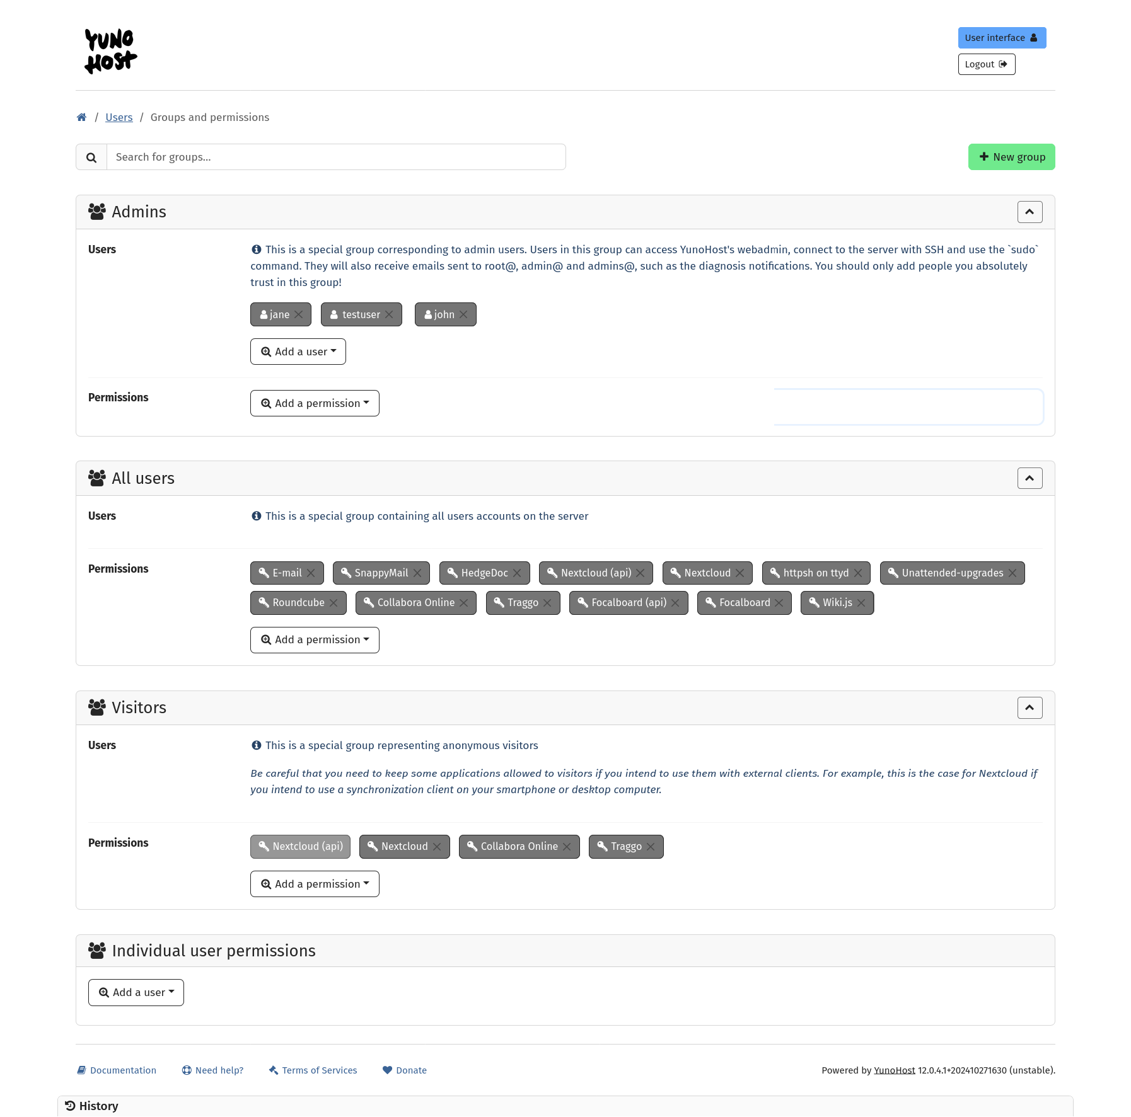Create a new group
The height and width of the screenshot is (1117, 1131).
point(1011,157)
